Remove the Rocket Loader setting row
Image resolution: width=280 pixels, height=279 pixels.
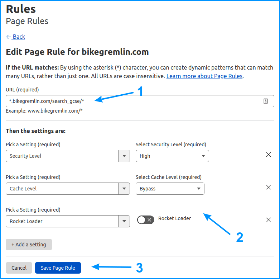(x=269, y=220)
